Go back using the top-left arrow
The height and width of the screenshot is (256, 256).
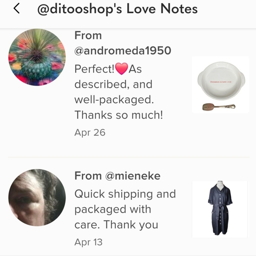point(17,8)
